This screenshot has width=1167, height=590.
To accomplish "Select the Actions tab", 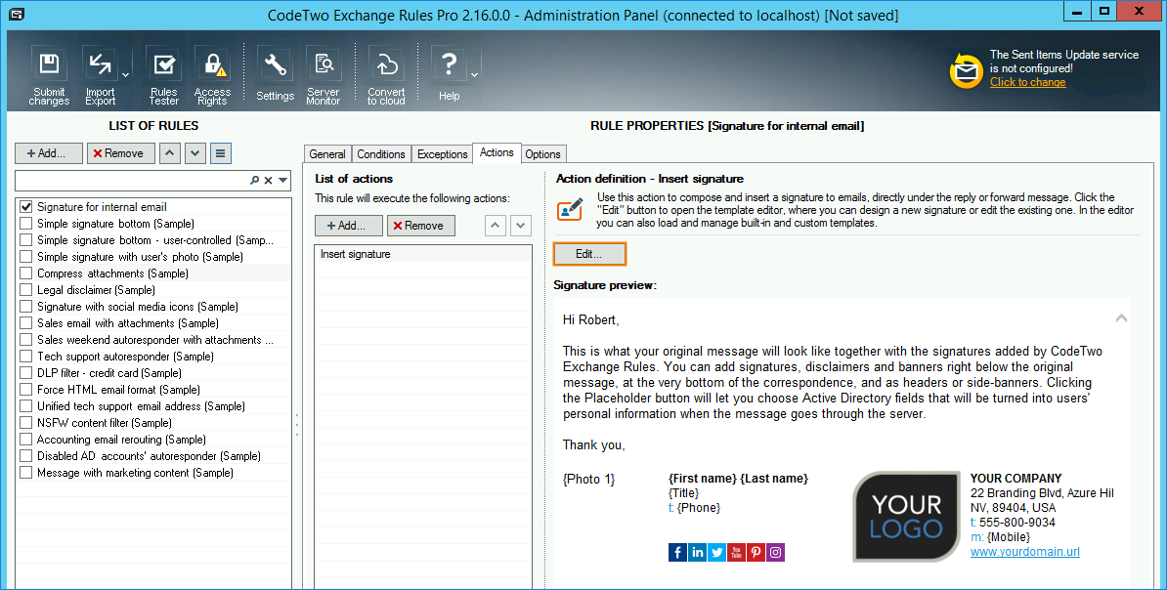I will point(497,152).
